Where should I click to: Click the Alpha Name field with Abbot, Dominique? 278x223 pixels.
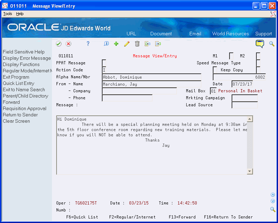[152, 77]
